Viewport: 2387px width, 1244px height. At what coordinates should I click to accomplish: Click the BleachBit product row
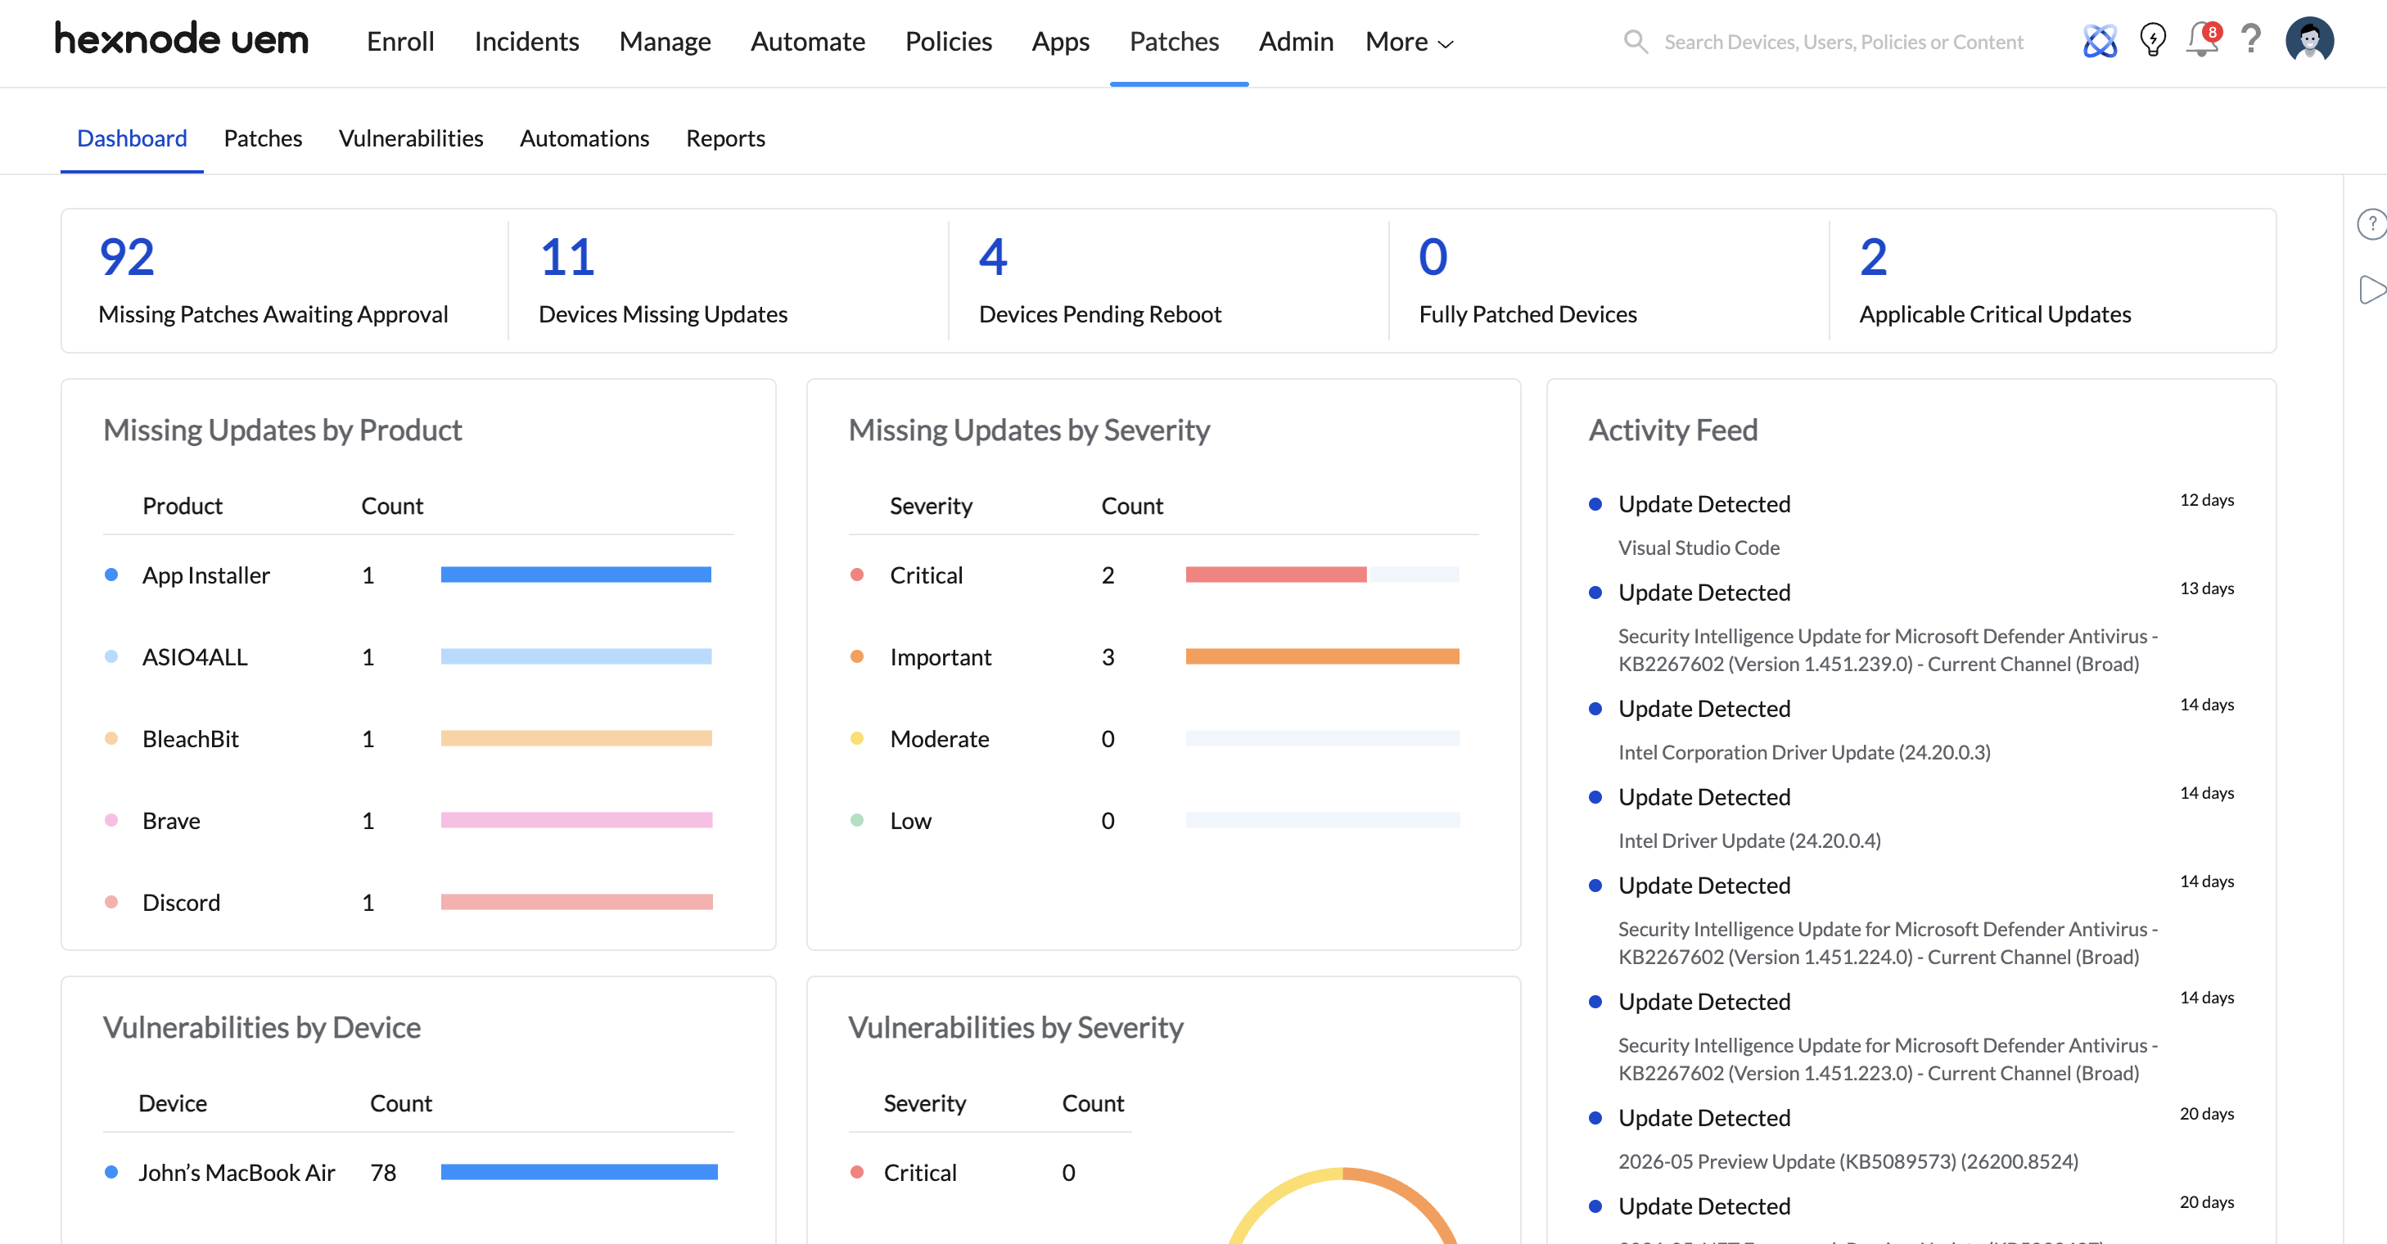[x=418, y=738]
